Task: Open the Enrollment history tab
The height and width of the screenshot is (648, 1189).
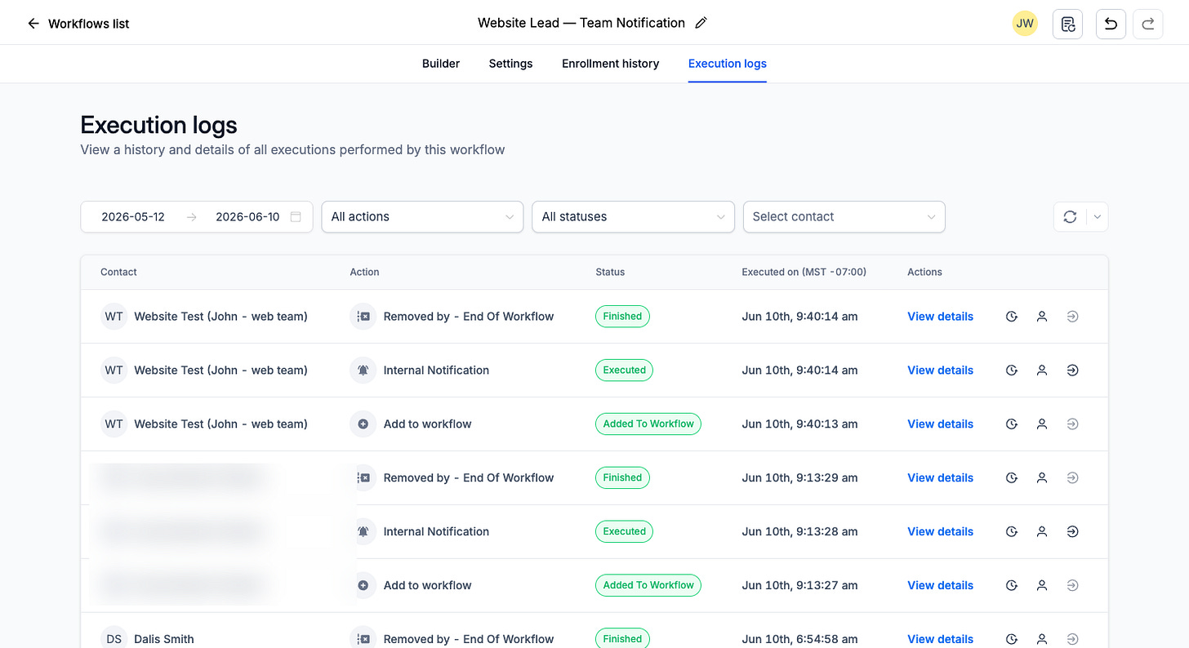Action: [611, 64]
